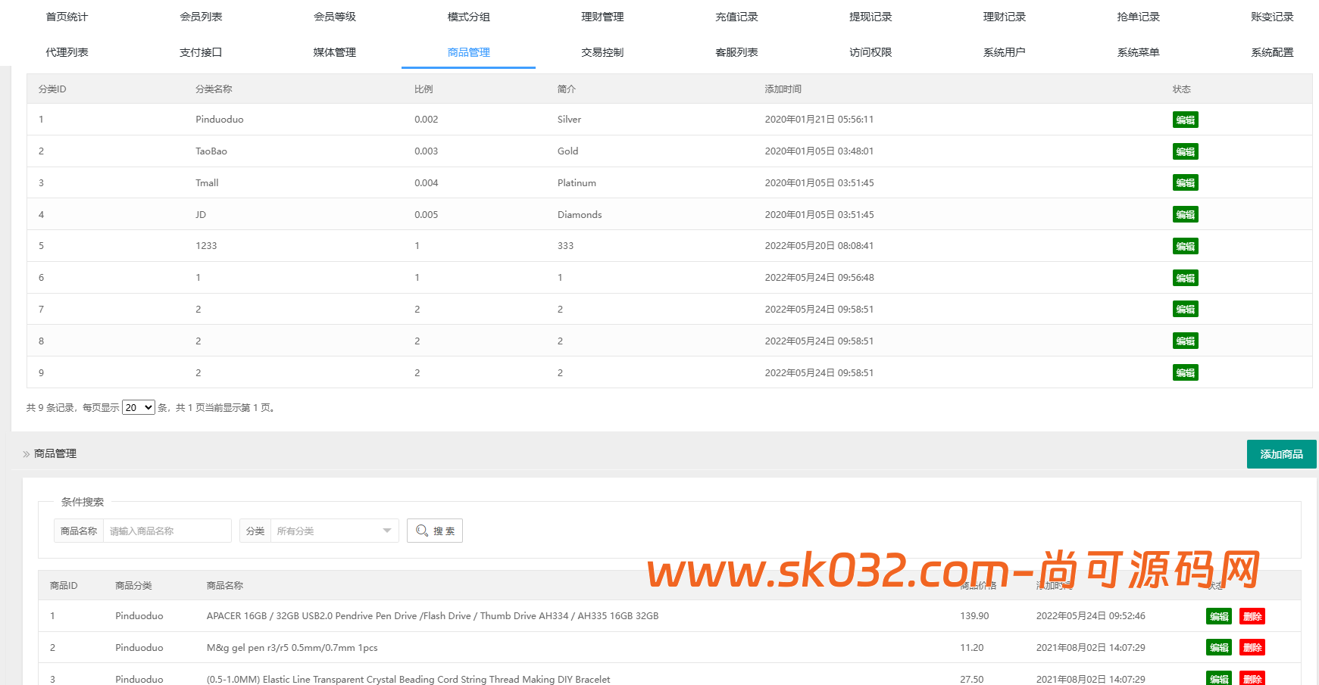Change the page size from 20 records
Viewport: 1319px width, 685px height.
137,407
